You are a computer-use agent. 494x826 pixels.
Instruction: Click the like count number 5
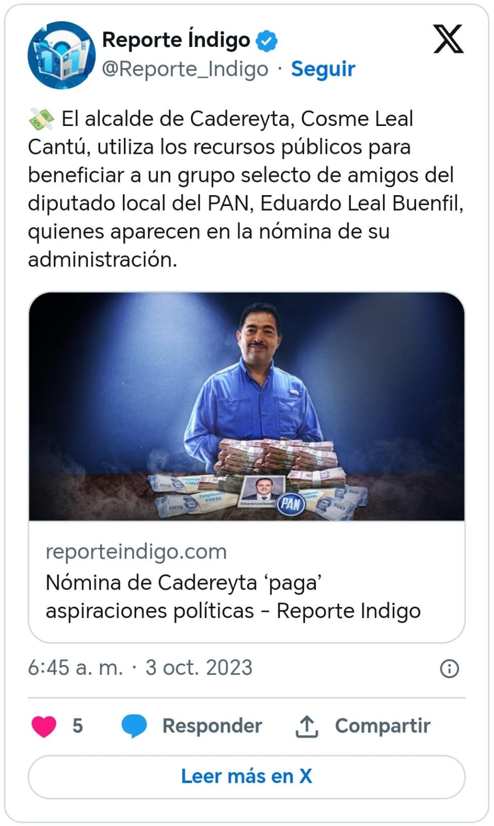pos(77,726)
